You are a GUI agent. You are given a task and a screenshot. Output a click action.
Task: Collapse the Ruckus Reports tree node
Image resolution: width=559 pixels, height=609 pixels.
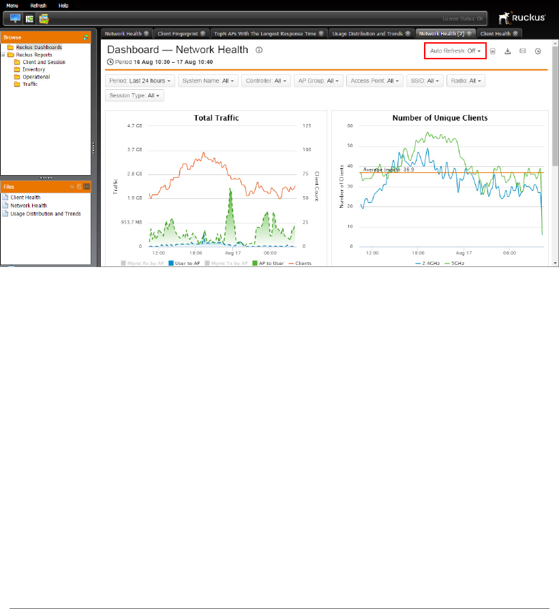point(3,54)
